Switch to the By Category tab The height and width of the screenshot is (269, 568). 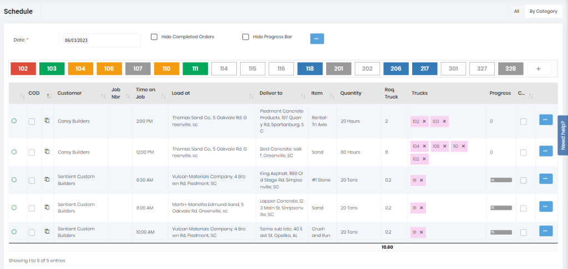543,11
